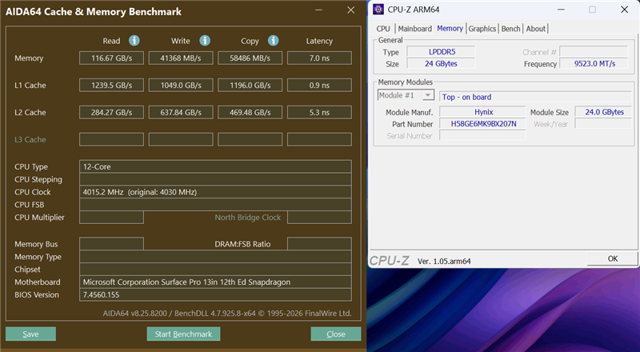Click the empty North Bridge Clock field
Image resolution: width=640 pixels, height=352 pixels.
click(319, 218)
